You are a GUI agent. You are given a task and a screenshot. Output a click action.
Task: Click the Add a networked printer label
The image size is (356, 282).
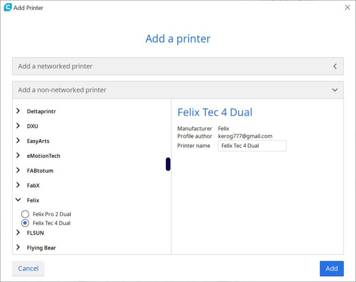(x=55, y=66)
